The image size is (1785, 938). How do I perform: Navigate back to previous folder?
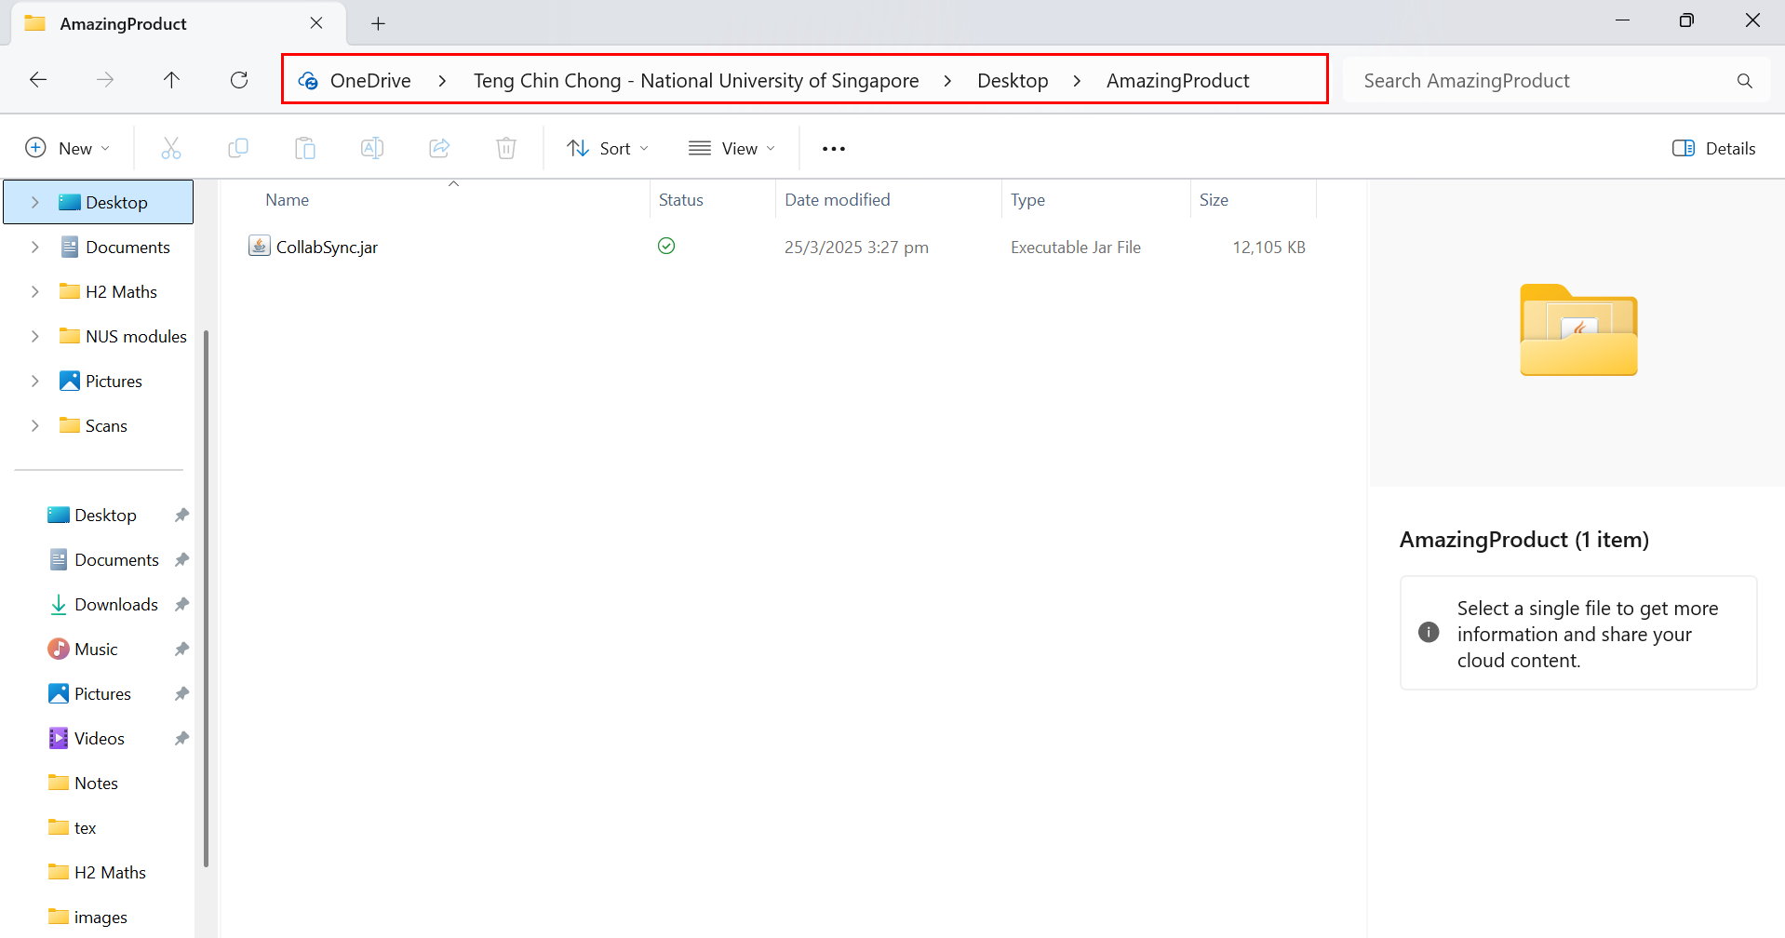point(38,80)
